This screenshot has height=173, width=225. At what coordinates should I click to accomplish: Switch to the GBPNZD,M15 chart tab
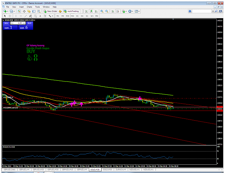[68, 169]
